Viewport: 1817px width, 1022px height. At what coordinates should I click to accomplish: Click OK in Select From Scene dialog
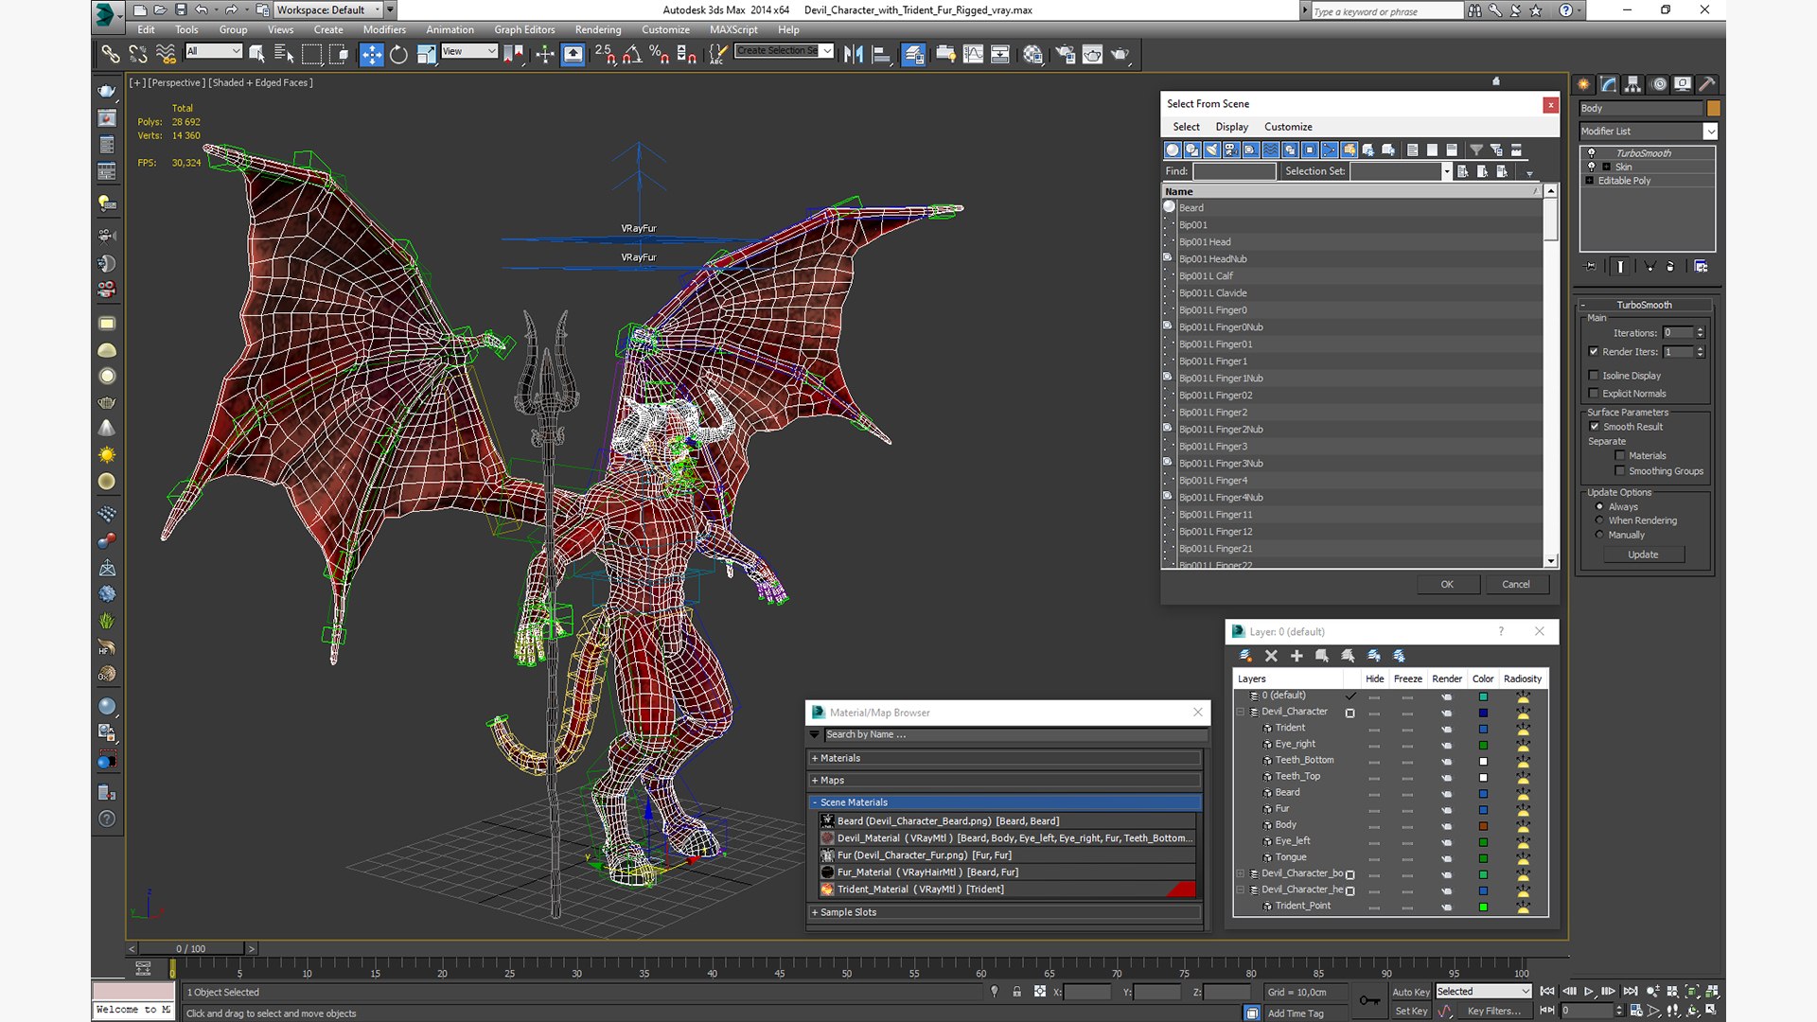tap(1447, 585)
